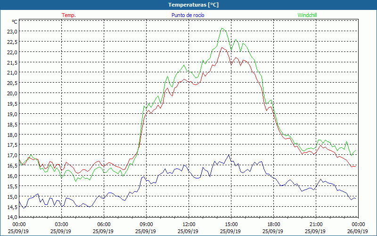Click the °C unit label on the axis
Viewport: 377px width, 236px height.
tap(15, 22)
